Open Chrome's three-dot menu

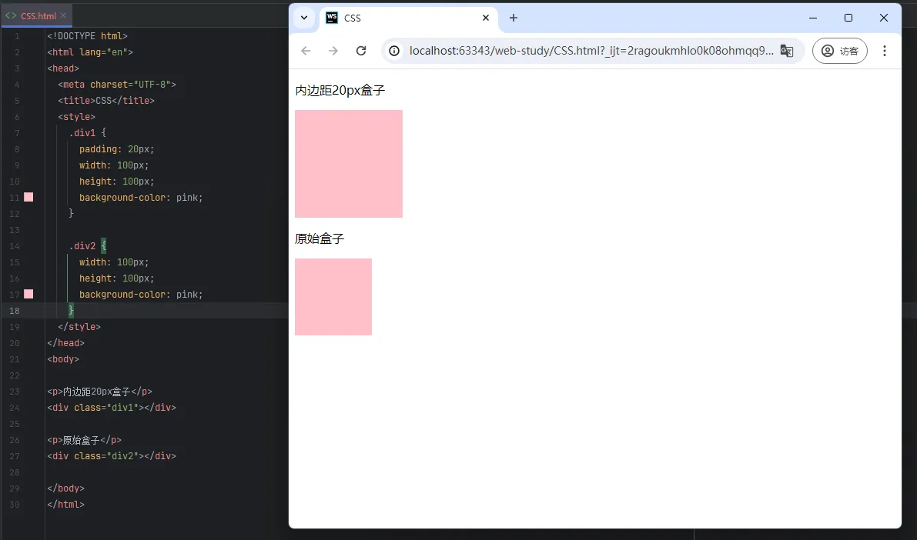[x=885, y=50]
